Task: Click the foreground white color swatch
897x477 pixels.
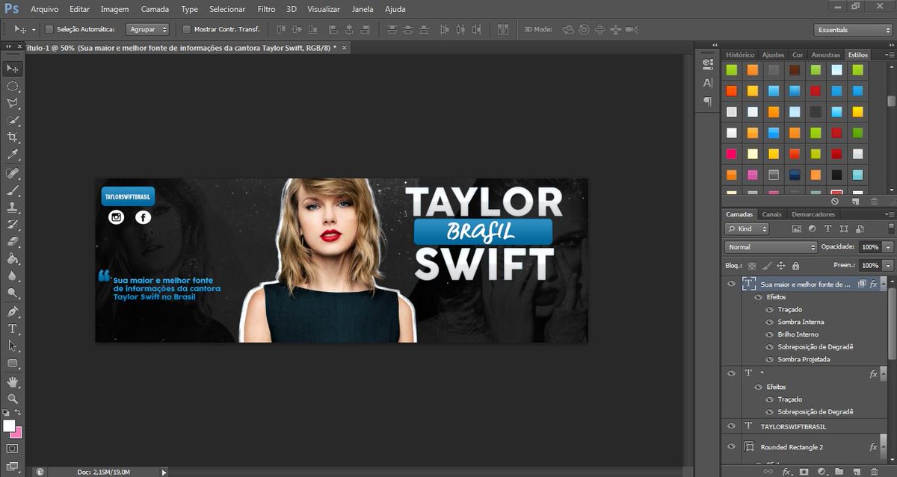Action: 8,426
